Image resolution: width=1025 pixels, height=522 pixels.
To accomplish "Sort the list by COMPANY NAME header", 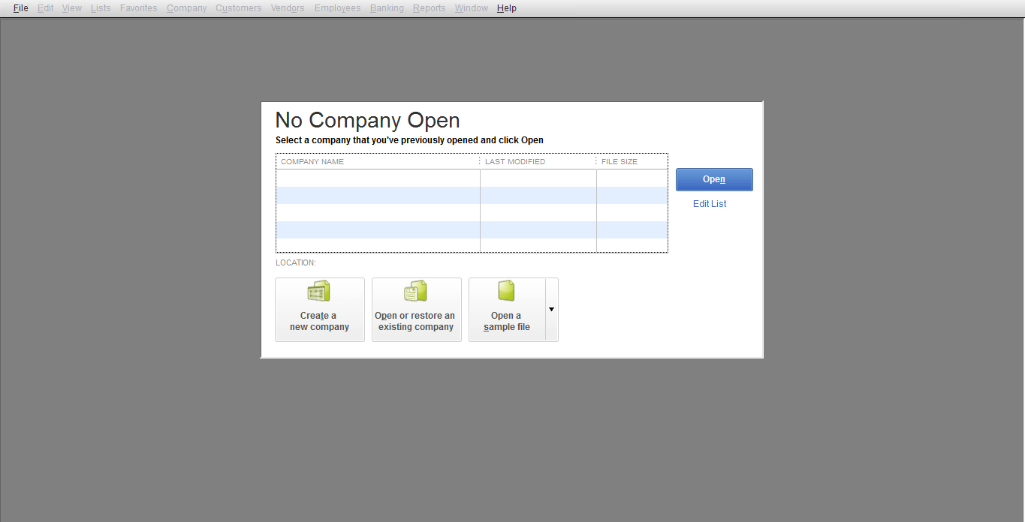I will point(312,161).
